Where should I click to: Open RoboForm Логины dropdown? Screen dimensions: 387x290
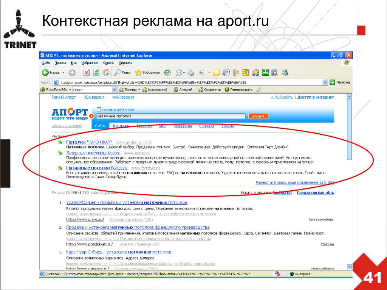click(x=129, y=90)
